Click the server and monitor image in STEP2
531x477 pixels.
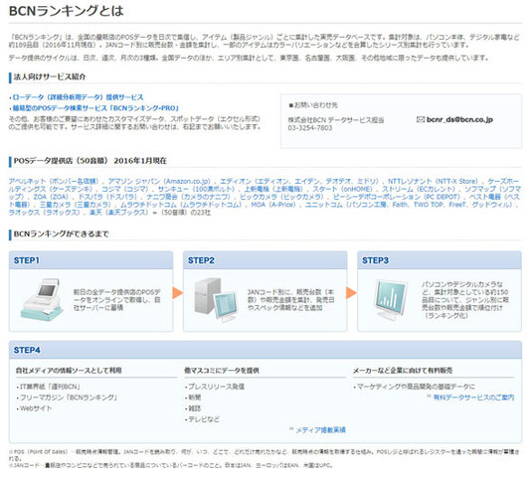coord(216,299)
